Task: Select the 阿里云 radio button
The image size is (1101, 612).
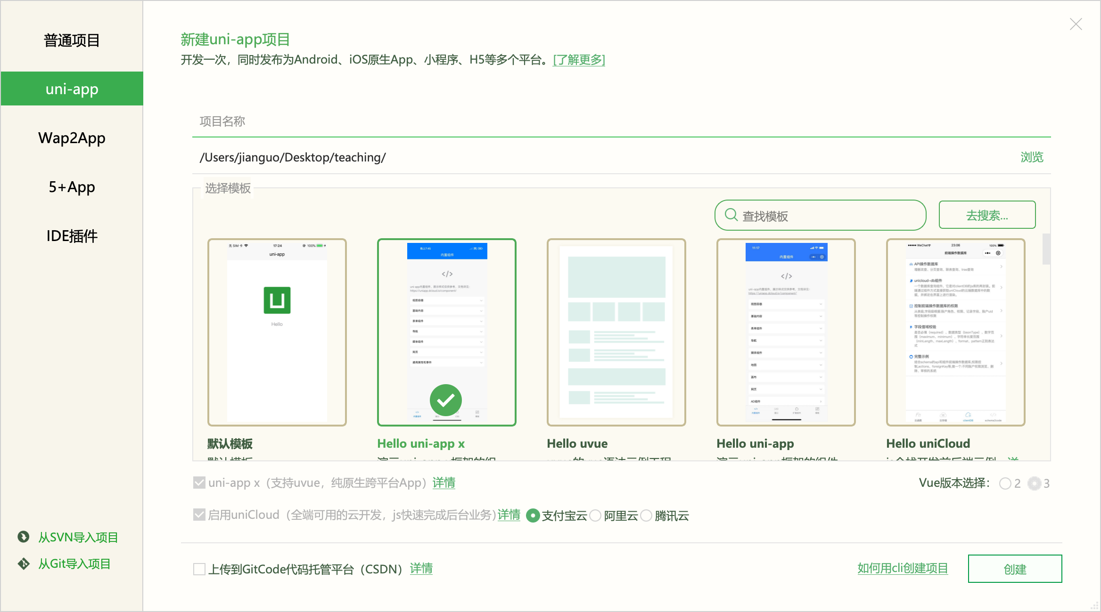Action: (x=596, y=515)
